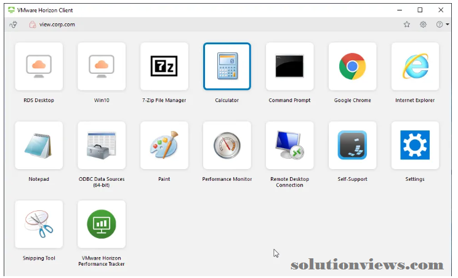Click the view.corp.com server address
The height and width of the screenshot is (278, 458).
point(57,25)
